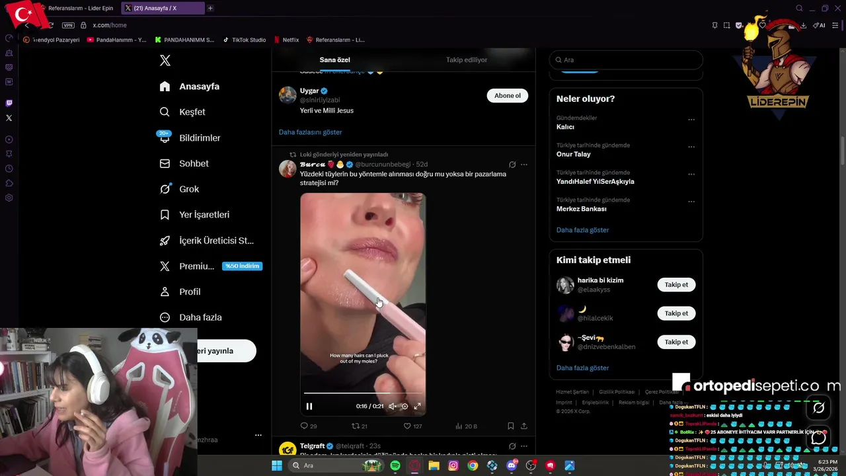Open Instagram from the taskbar

tap(453, 465)
